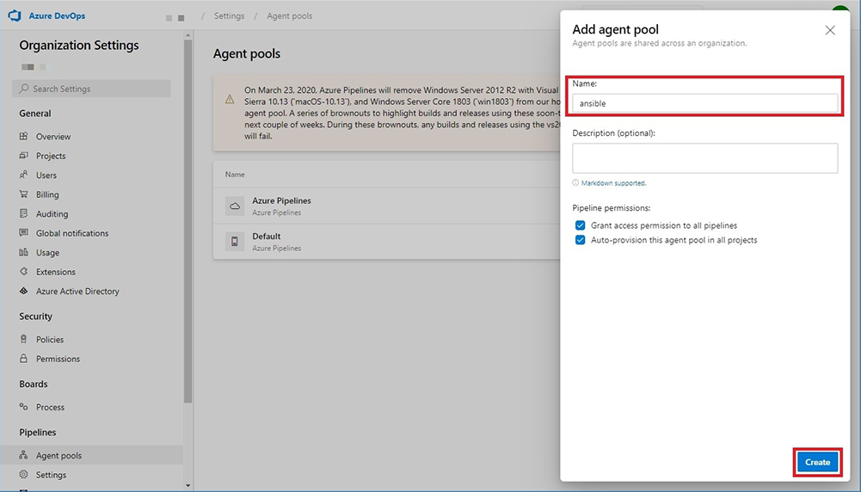The height and width of the screenshot is (492, 861).
Task: Click the Global notifications chat icon
Action: click(23, 233)
